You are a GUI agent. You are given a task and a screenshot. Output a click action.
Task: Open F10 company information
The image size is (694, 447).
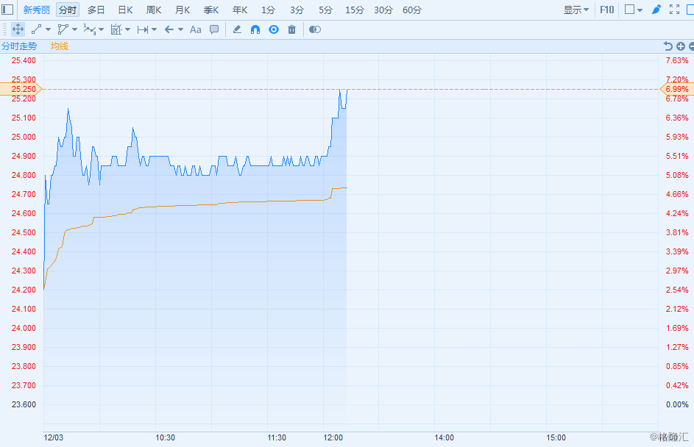point(607,10)
